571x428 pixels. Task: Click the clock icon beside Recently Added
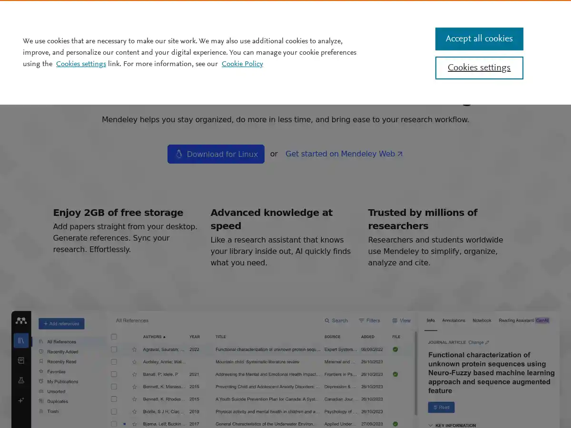[41, 351]
